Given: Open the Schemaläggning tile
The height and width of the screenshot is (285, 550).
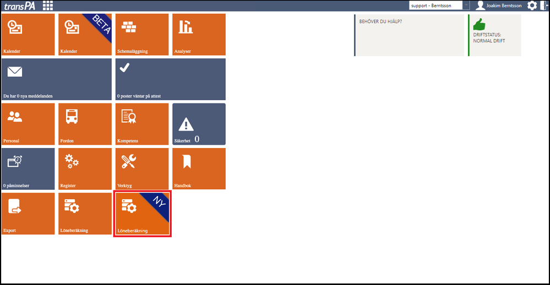Looking at the screenshot, I should tap(142, 34).
